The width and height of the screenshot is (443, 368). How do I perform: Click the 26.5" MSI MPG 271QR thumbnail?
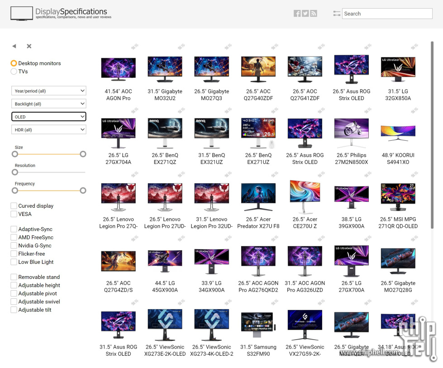pyautogui.click(x=398, y=197)
